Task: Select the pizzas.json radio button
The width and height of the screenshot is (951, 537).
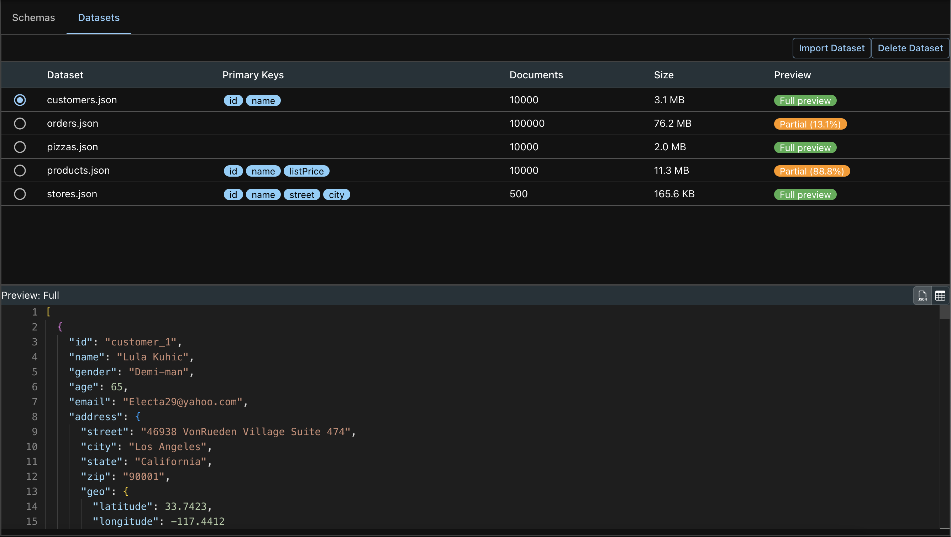Action: click(20, 146)
